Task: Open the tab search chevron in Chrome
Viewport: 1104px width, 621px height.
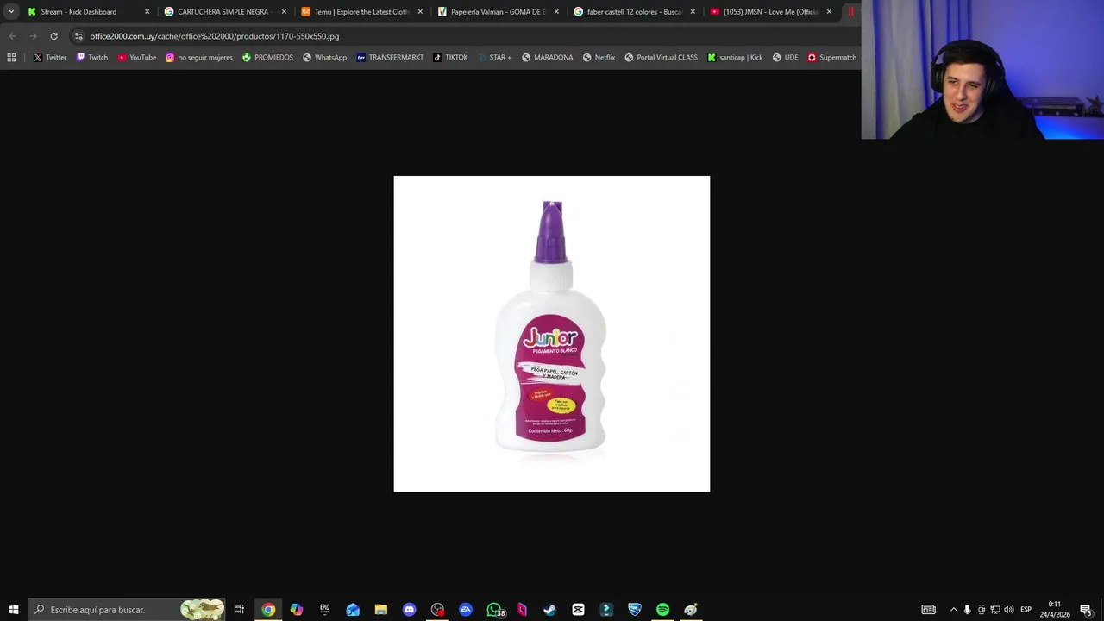Action: point(11,12)
